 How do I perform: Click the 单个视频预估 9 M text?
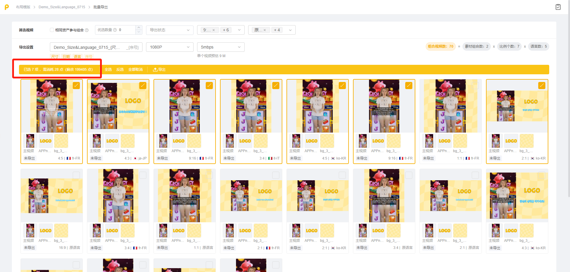pyautogui.click(x=211, y=56)
